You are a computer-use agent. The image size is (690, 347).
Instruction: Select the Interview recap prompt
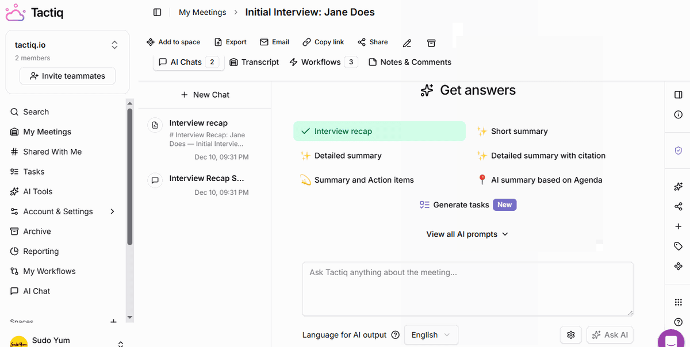tap(379, 131)
